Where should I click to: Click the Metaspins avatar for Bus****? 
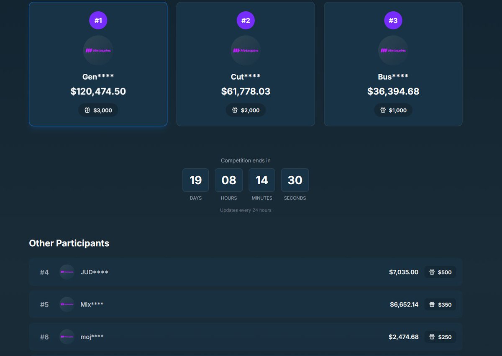pos(393,50)
